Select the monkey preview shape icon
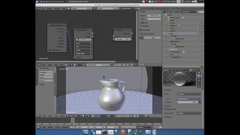This screenshot has width=240, height=135. 199,81
